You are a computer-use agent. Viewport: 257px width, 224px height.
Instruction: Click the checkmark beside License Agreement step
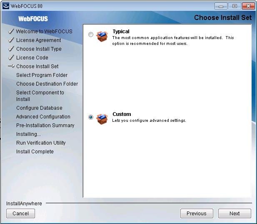click(x=11, y=40)
